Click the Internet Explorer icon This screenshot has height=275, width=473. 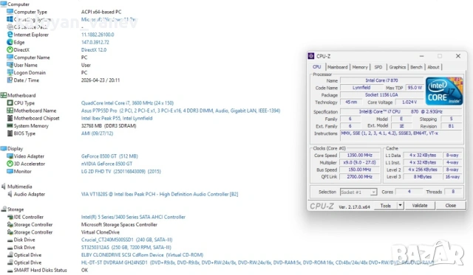pyautogui.click(x=10, y=35)
